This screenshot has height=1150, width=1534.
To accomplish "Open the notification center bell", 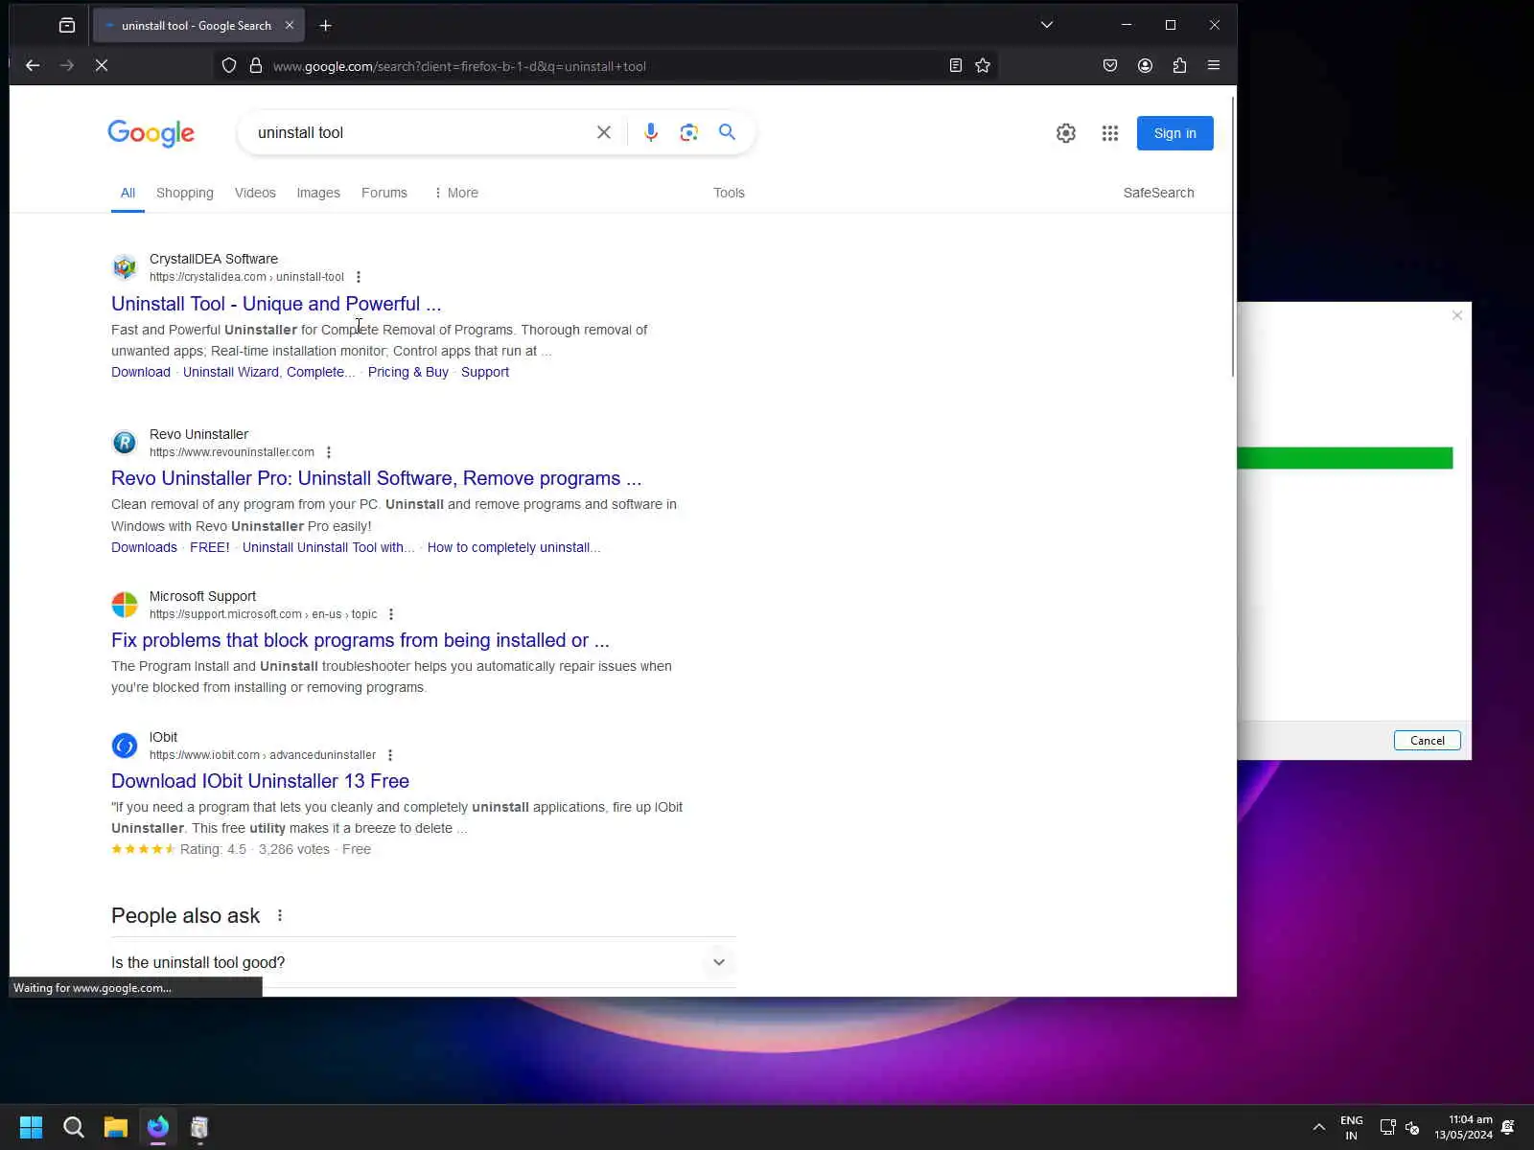I will [1508, 1127].
